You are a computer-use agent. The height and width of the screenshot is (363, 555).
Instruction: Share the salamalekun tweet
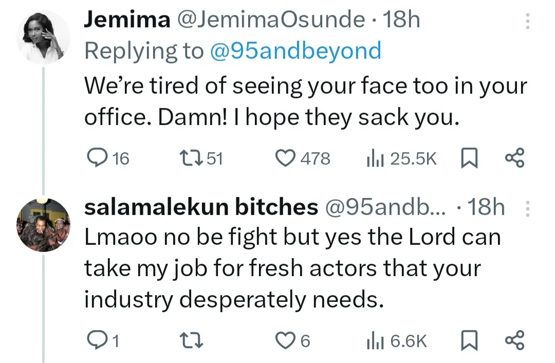[x=514, y=341]
